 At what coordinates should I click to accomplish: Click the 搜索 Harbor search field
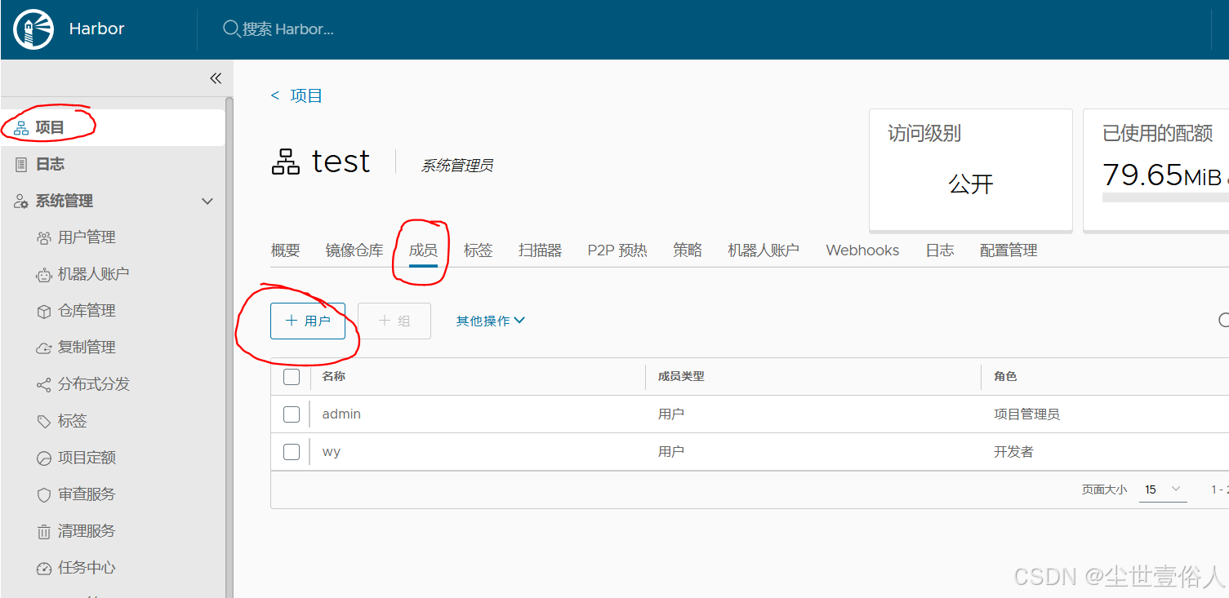tap(288, 29)
